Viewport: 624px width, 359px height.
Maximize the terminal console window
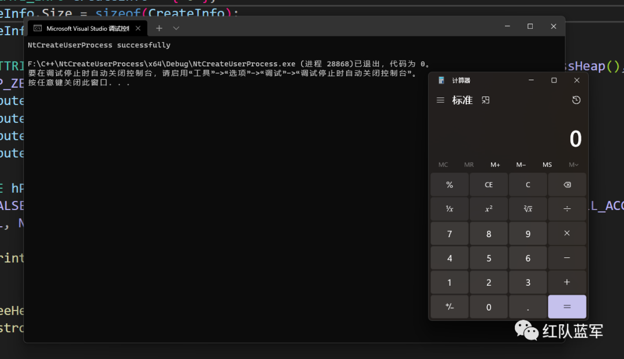(x=530, y=26)
